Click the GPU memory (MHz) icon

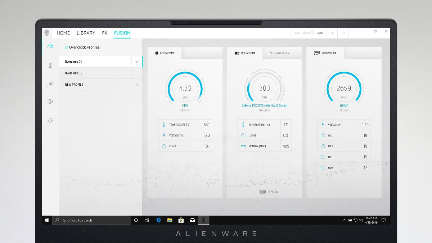(x=243, y=146)
